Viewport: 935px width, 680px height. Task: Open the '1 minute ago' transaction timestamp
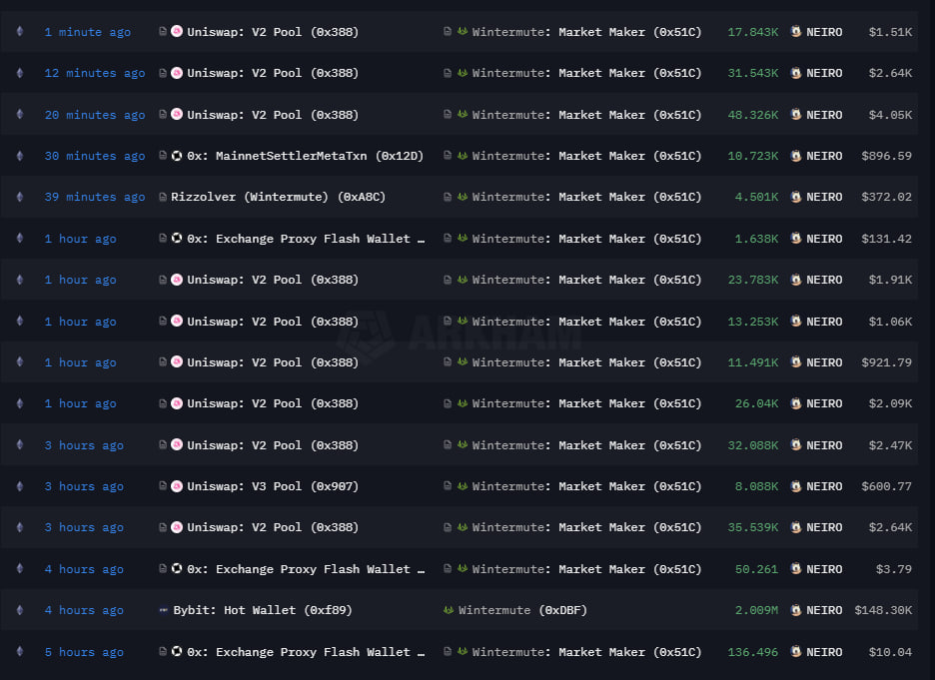tap(87, 32)
